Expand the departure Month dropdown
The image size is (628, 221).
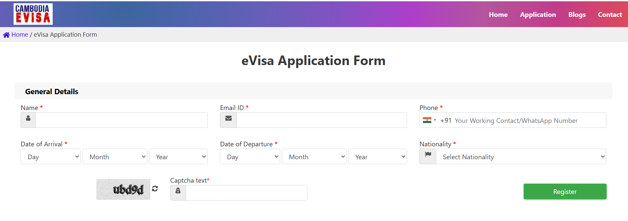click(314, 157)
